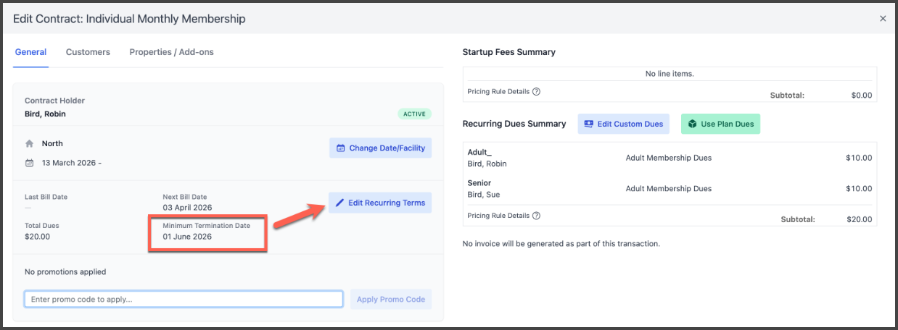Open the Change Date/Facility button
This screenshot has height=330, width=898.
[380, 148]
